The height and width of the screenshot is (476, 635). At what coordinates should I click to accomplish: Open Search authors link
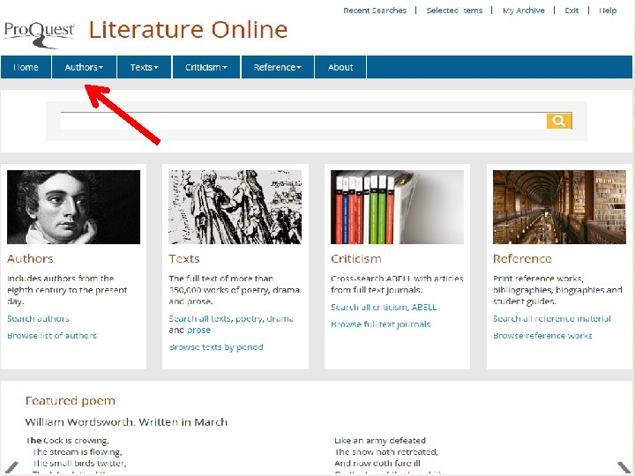(38, 318)
